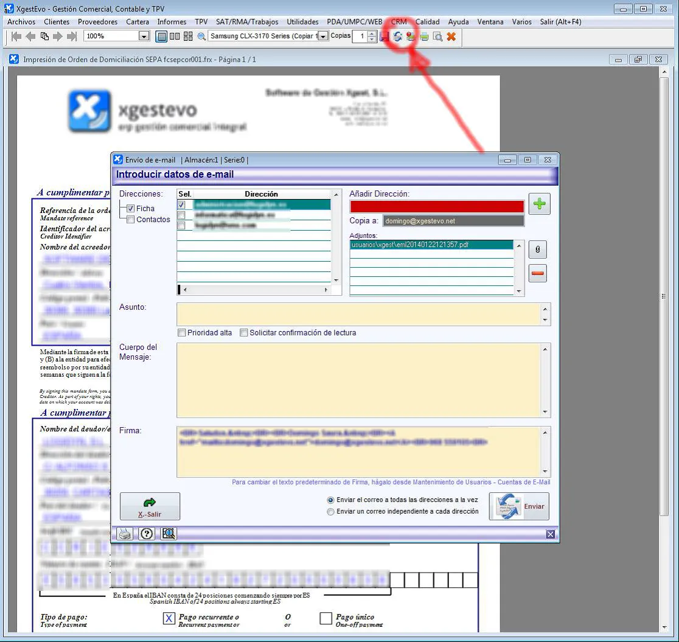Go to first page with toolbar arrow
Screen dimensions: 679x642
point(16,37)
